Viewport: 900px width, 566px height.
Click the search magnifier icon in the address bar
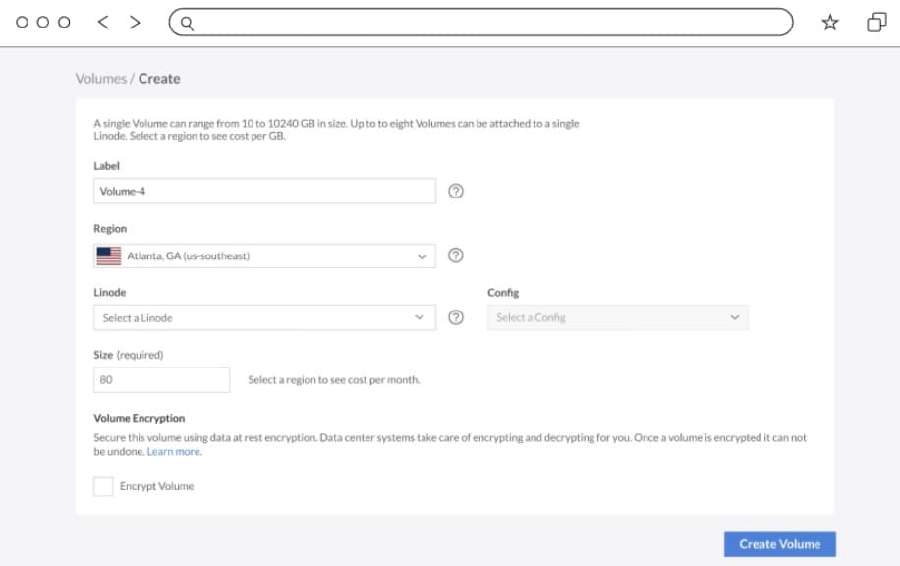coord(187,22)
